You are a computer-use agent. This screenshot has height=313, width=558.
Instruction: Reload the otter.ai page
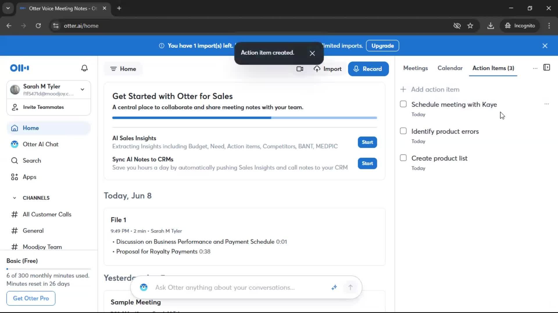pos(38,26)
